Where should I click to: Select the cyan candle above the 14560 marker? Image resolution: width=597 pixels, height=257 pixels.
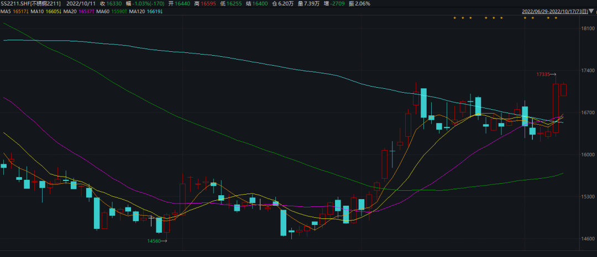(x=159, y=225)
